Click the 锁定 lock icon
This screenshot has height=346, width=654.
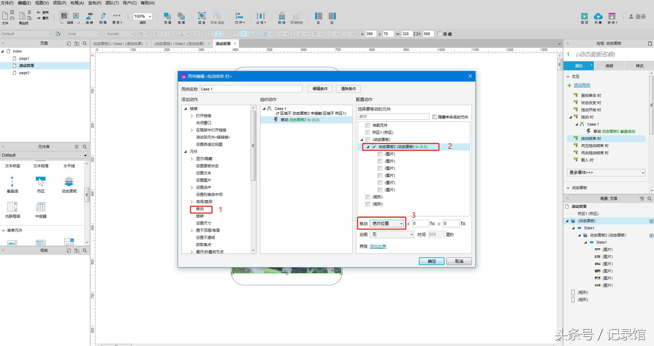(x=282, y=16)
